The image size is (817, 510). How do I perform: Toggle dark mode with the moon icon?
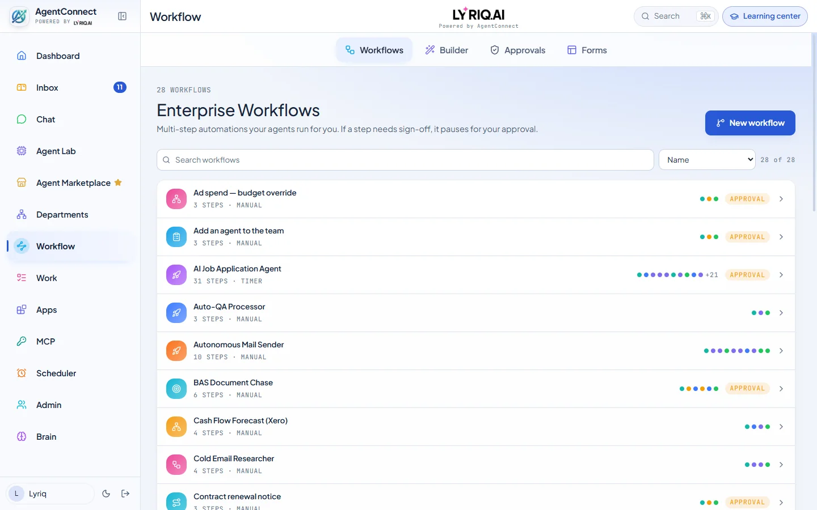[106, 494]
